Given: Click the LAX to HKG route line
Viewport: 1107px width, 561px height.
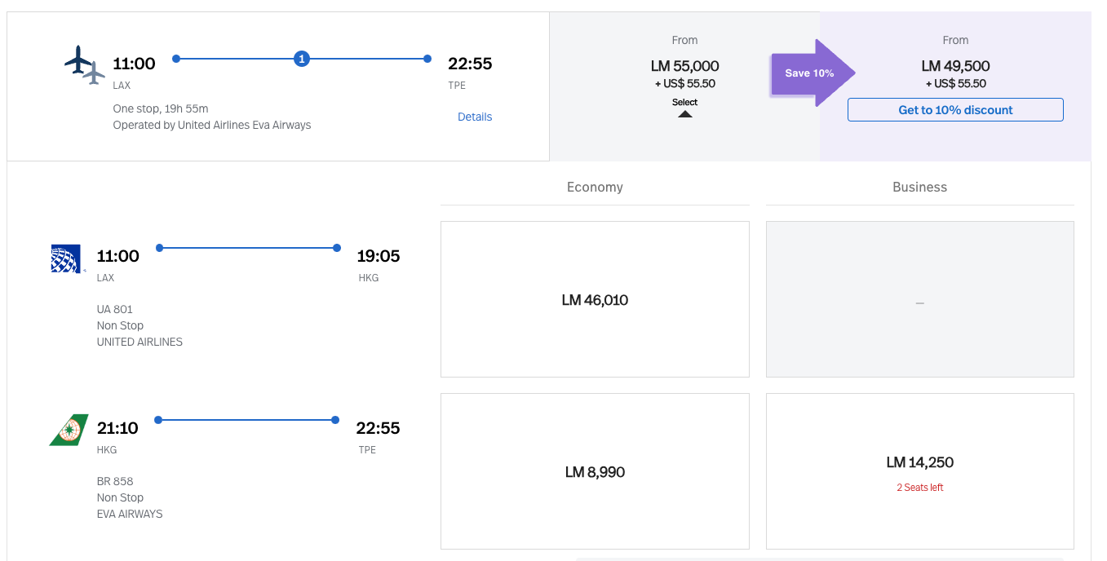Looking at the screenshot, I should tap(248, 248).
